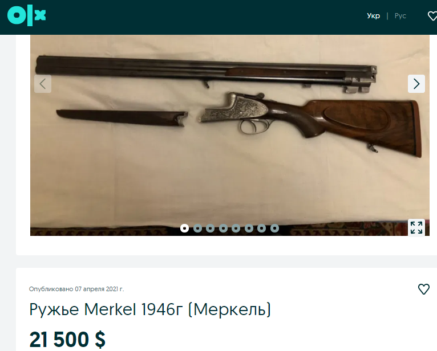The width and height of the screenshot is (437, 351).
Task: Select seventh gallery dot indicator
Action: 261,228
